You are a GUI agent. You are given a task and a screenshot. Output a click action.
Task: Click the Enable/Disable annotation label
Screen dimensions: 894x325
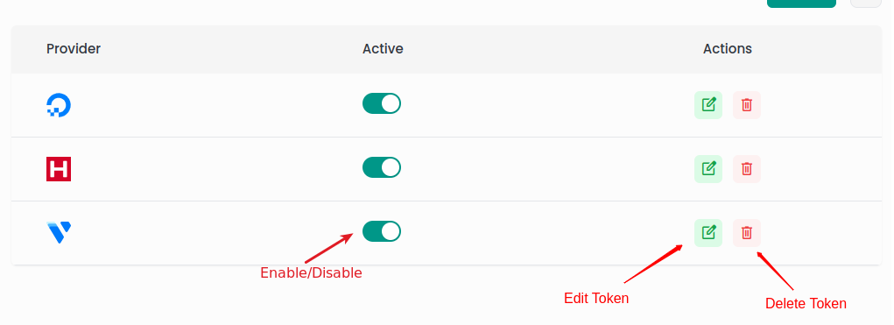point(312,273)
